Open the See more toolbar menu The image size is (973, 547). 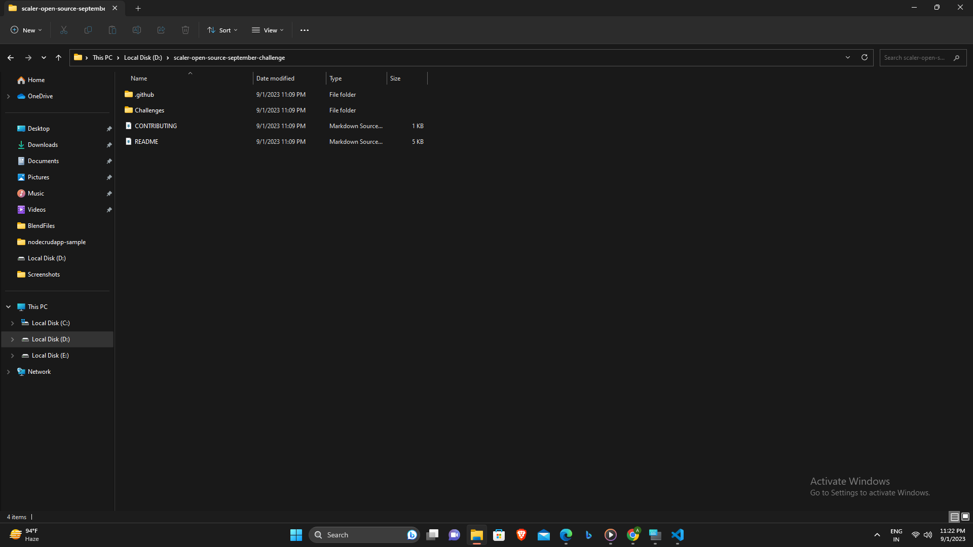point(304,30)
